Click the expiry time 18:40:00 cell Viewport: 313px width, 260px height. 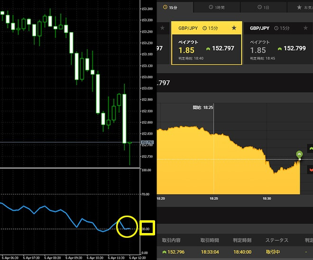(x=242, y=252)
